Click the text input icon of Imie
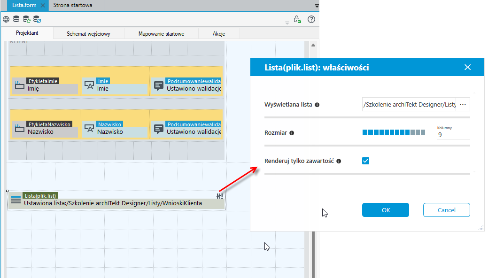Image resolution: width=488 pixels, height=278 pixels. [89, 85]
